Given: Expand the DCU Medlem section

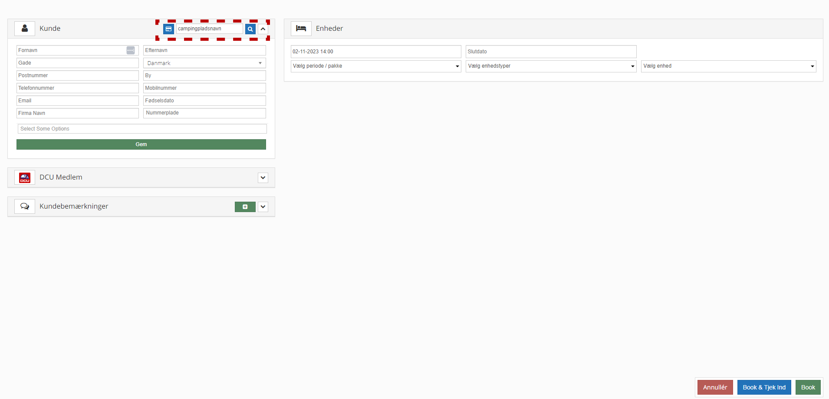Looking at the screenshot, I should click(263, 178).
